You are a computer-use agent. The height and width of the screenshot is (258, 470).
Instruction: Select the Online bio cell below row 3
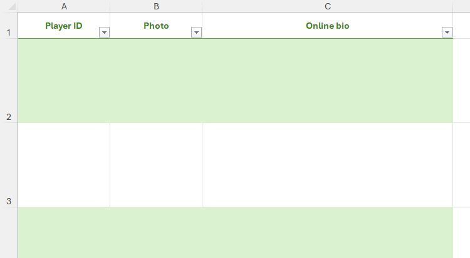[x=328, y=232]
